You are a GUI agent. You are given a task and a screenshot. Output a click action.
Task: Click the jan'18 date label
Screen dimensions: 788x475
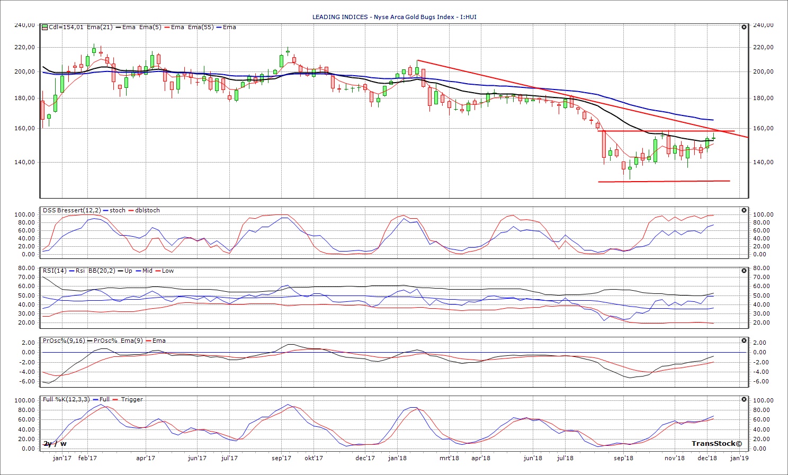point(397,458)
